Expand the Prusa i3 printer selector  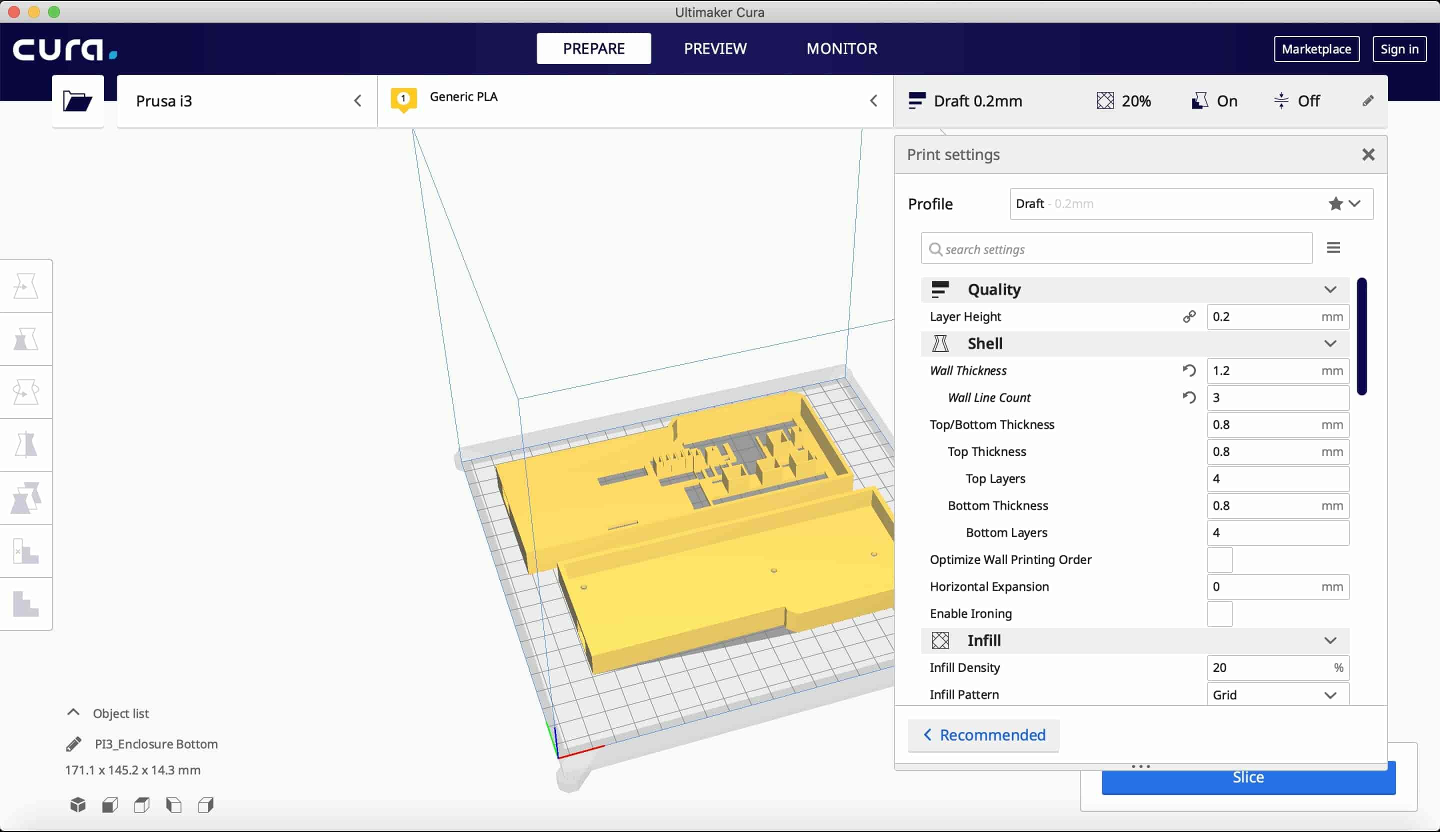tap(247, 101)
